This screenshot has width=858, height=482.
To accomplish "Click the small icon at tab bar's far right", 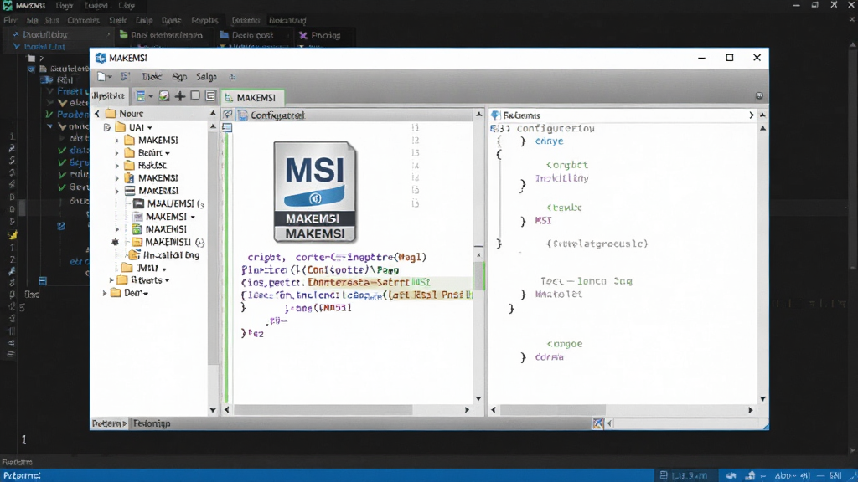I will click(759, 95).
